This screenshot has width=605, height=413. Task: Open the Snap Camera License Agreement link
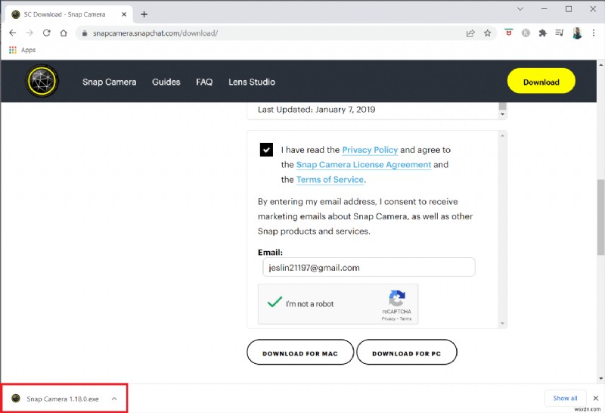tap(364, 165)
